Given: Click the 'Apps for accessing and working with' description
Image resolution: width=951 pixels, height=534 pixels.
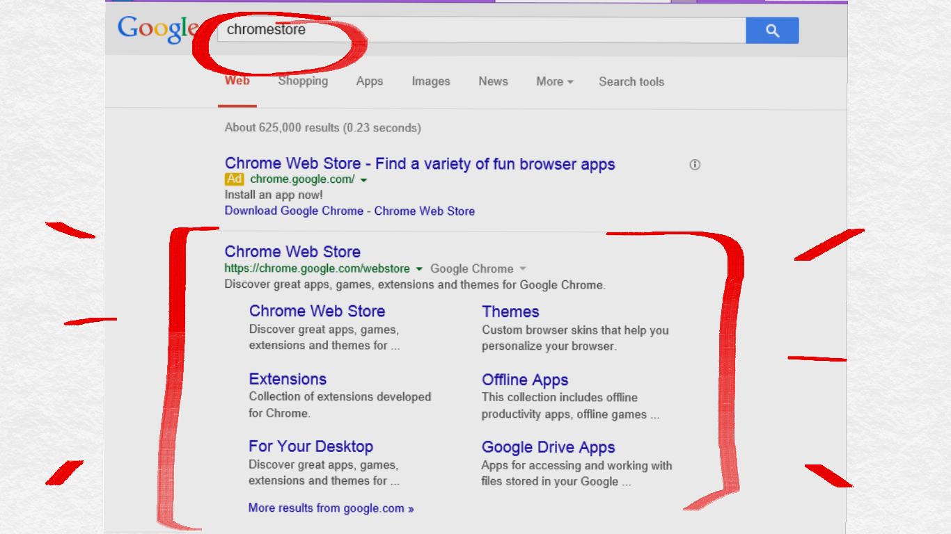Looking at the screenshot, I should [x=576, y=466].
